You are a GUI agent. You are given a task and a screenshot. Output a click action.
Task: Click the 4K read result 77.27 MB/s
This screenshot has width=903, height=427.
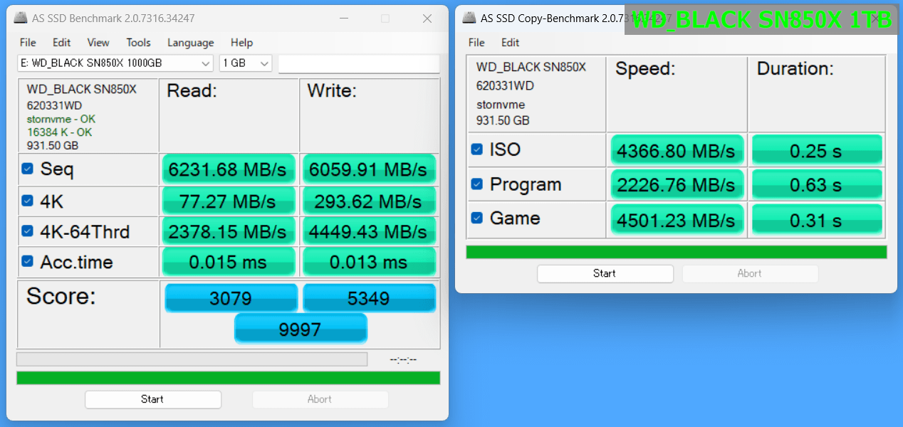229,201
